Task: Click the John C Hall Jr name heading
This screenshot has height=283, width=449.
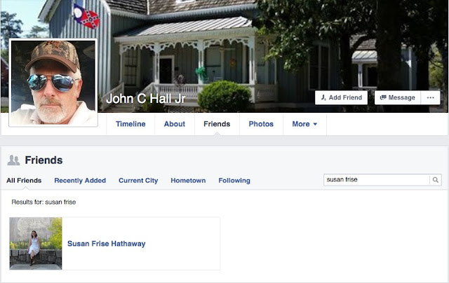Action: coord(146,99)
